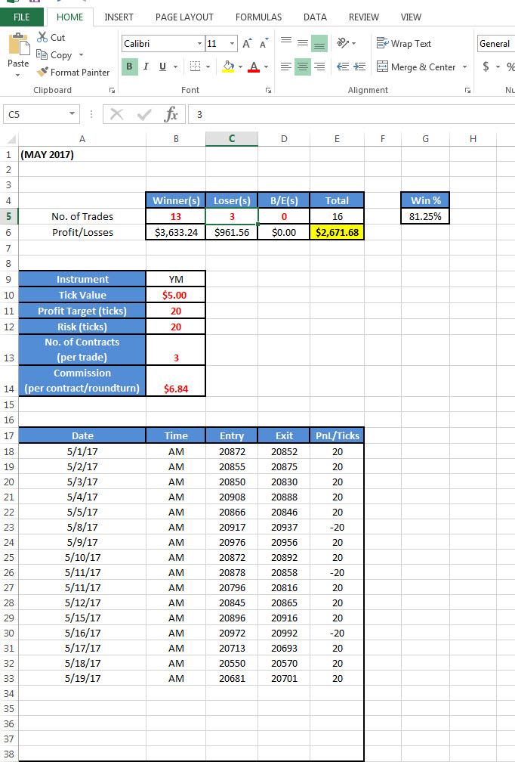Align text left
The image size is (515, 762).
point(287,67)
